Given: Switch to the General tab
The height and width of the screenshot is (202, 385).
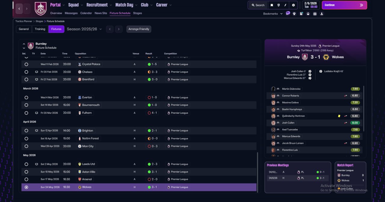Looking at the screenshot, I should click(24, 29).
